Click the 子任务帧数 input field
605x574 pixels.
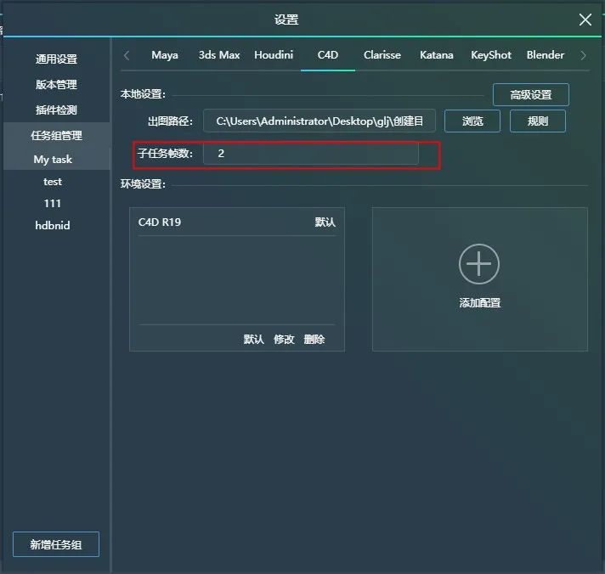coord(310,154)
